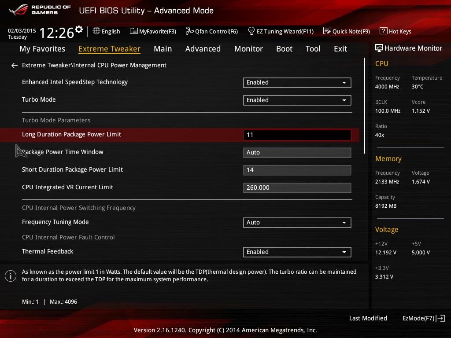Image resolution: width=451 pixels, height=338 pixels.
Task: Open the Turbo Mode dropdown
Action: [x=297, y=100]
